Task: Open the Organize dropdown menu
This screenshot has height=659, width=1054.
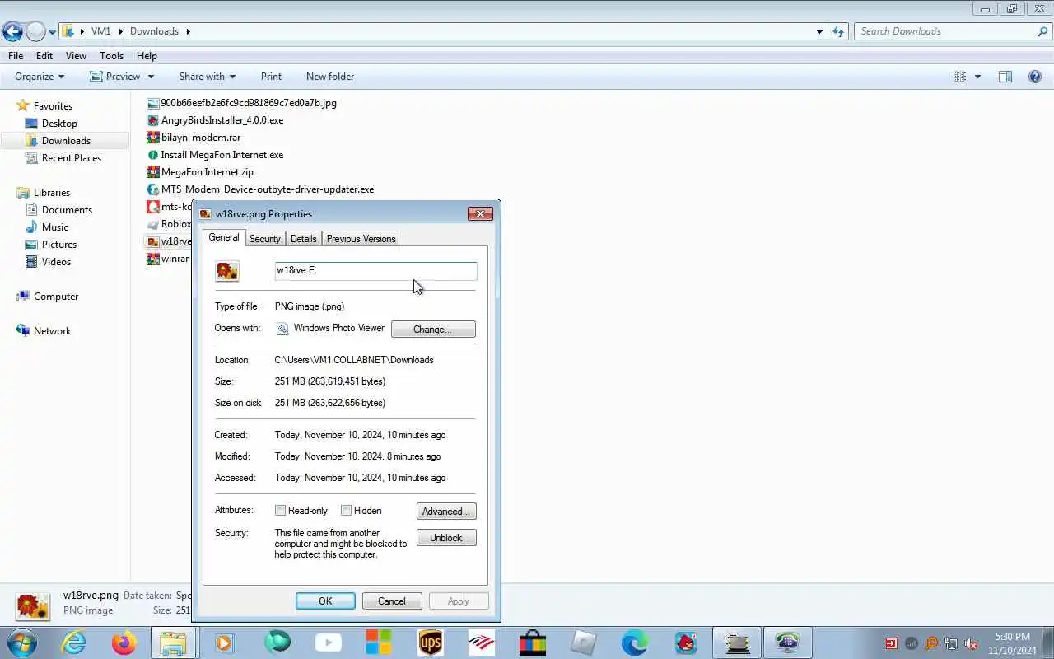Action: coord(40,77)
